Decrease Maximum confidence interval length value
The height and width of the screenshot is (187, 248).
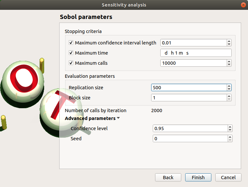pyautogui.click(x=229, y=44)
